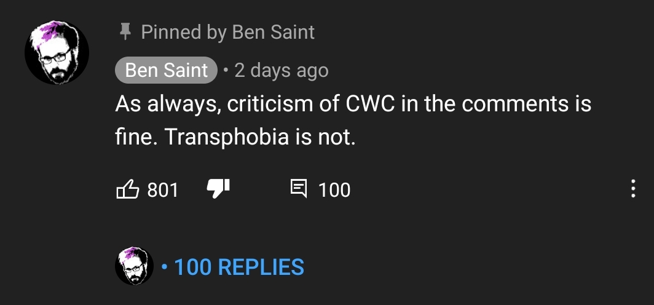Image resolution: width=654 pixels, height=305 pixels.
Task: Click the 'Pinned by Ben Saint' label
Action: click(227, 33)
